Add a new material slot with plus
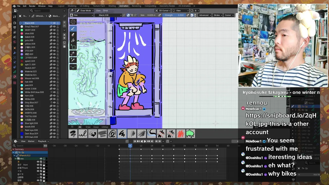 click(x=64, y=22)
